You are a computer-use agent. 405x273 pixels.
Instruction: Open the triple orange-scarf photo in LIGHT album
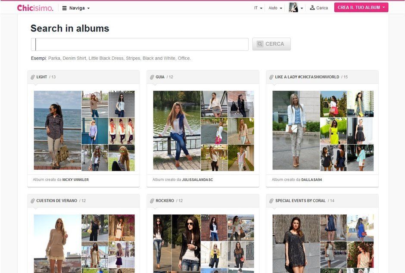pyautogui.click(x=121, y=131)
